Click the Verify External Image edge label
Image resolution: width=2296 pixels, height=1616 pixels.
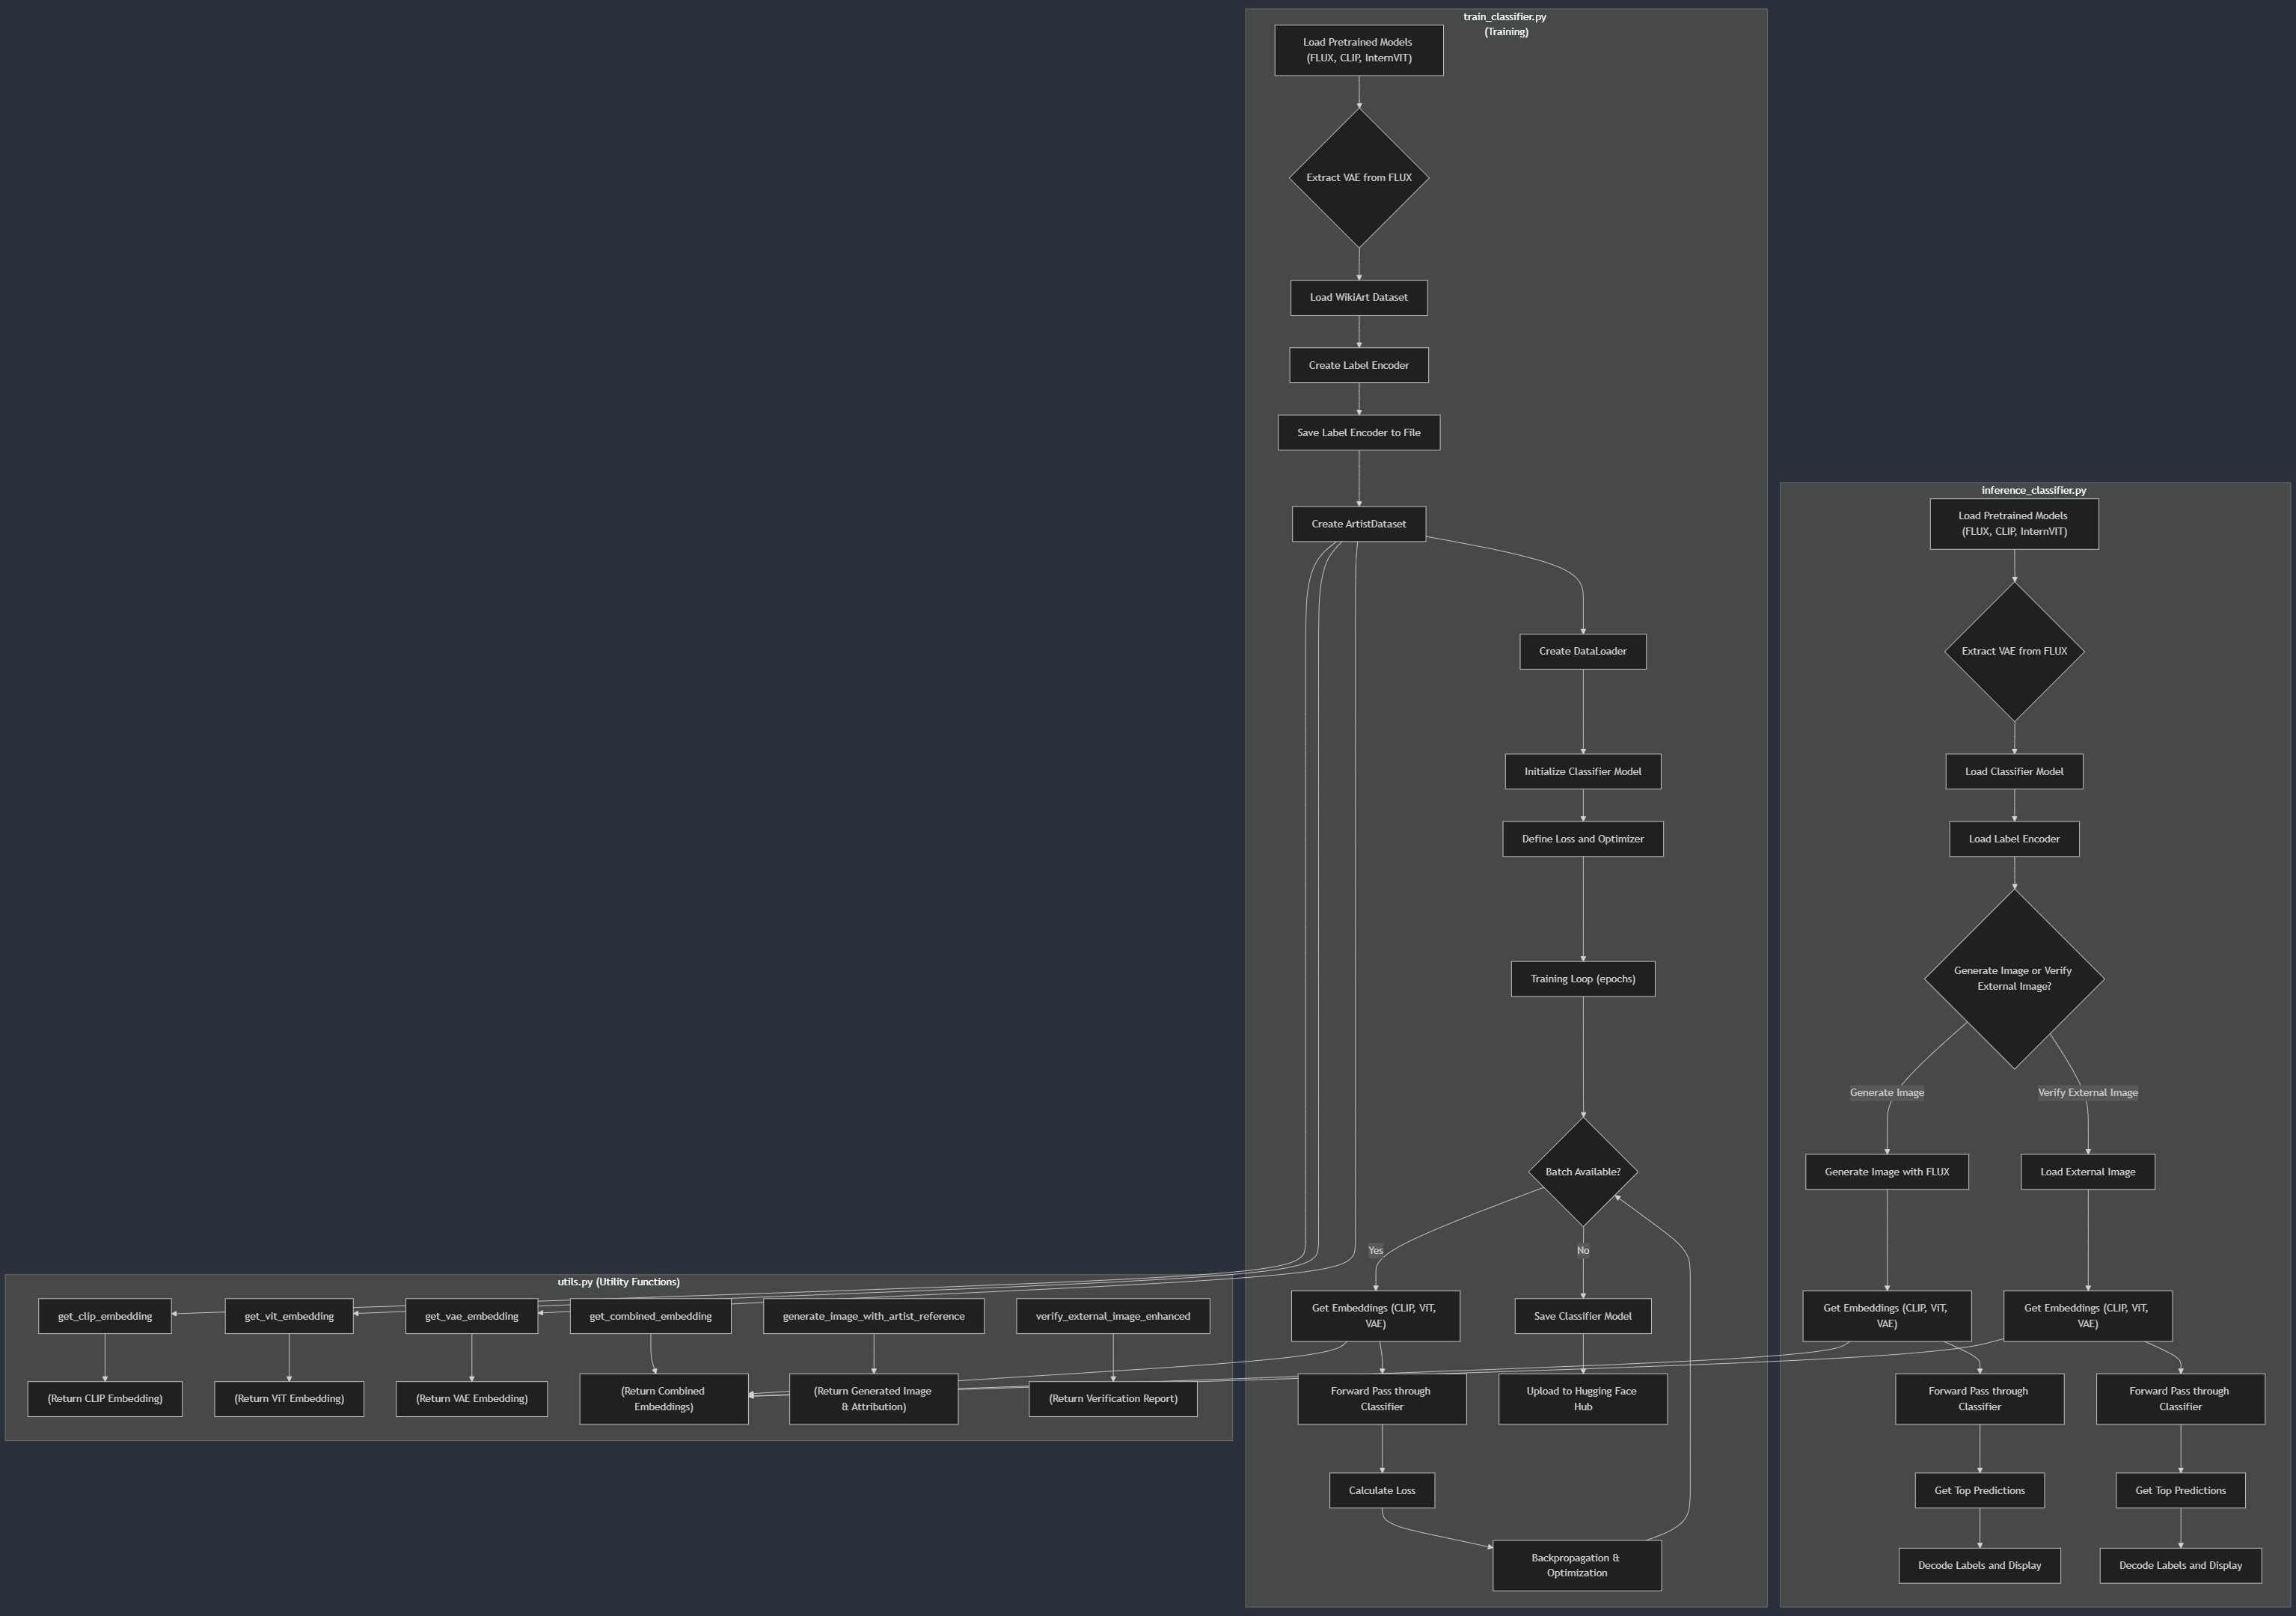(2087, 1092)
